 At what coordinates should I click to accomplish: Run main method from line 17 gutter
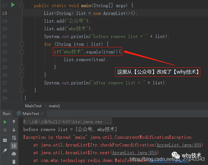[x=13, y=5]
